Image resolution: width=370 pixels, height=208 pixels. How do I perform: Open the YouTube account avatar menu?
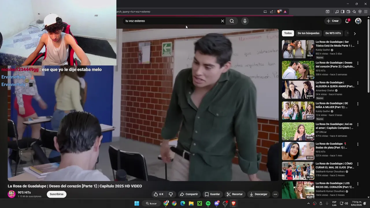(358, 21)
